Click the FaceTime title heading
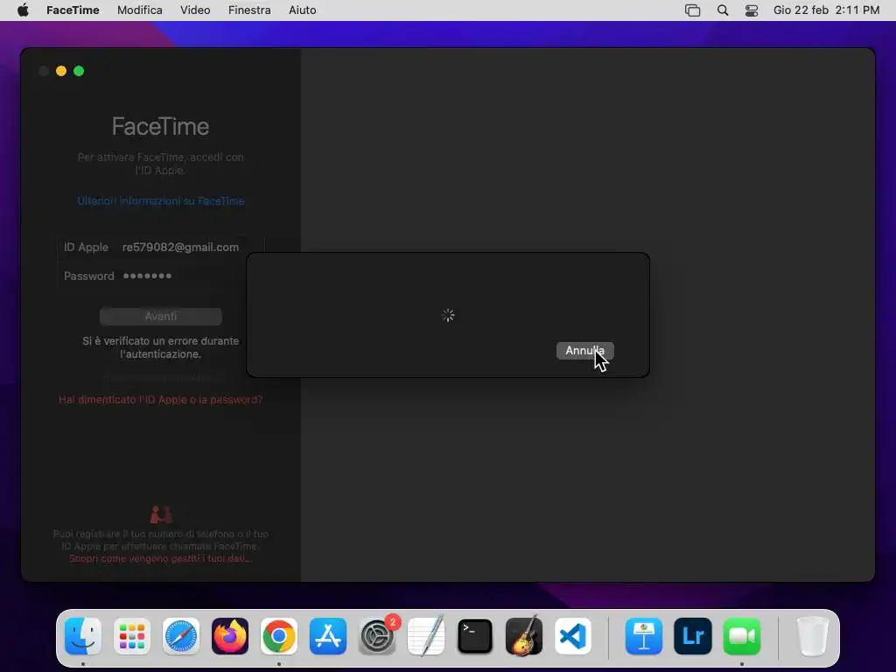Image resolution: width=896 pixels, height=672 pixels. click(161, 126)
